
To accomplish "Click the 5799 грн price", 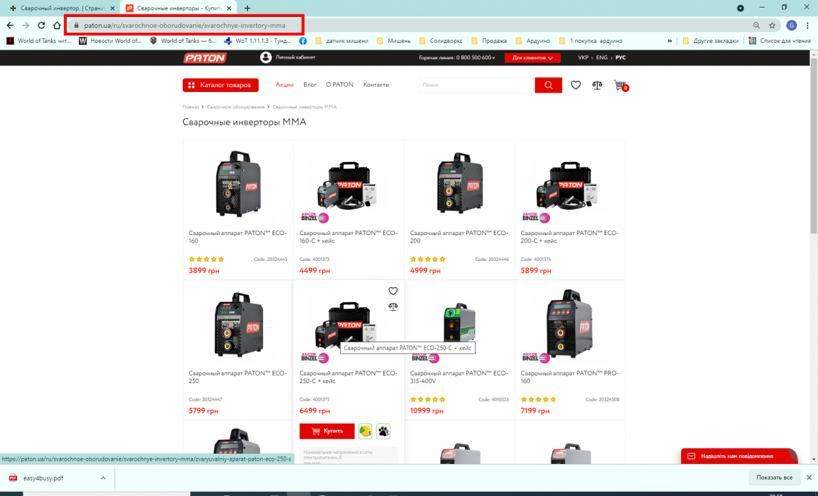I will coord(203,411).
